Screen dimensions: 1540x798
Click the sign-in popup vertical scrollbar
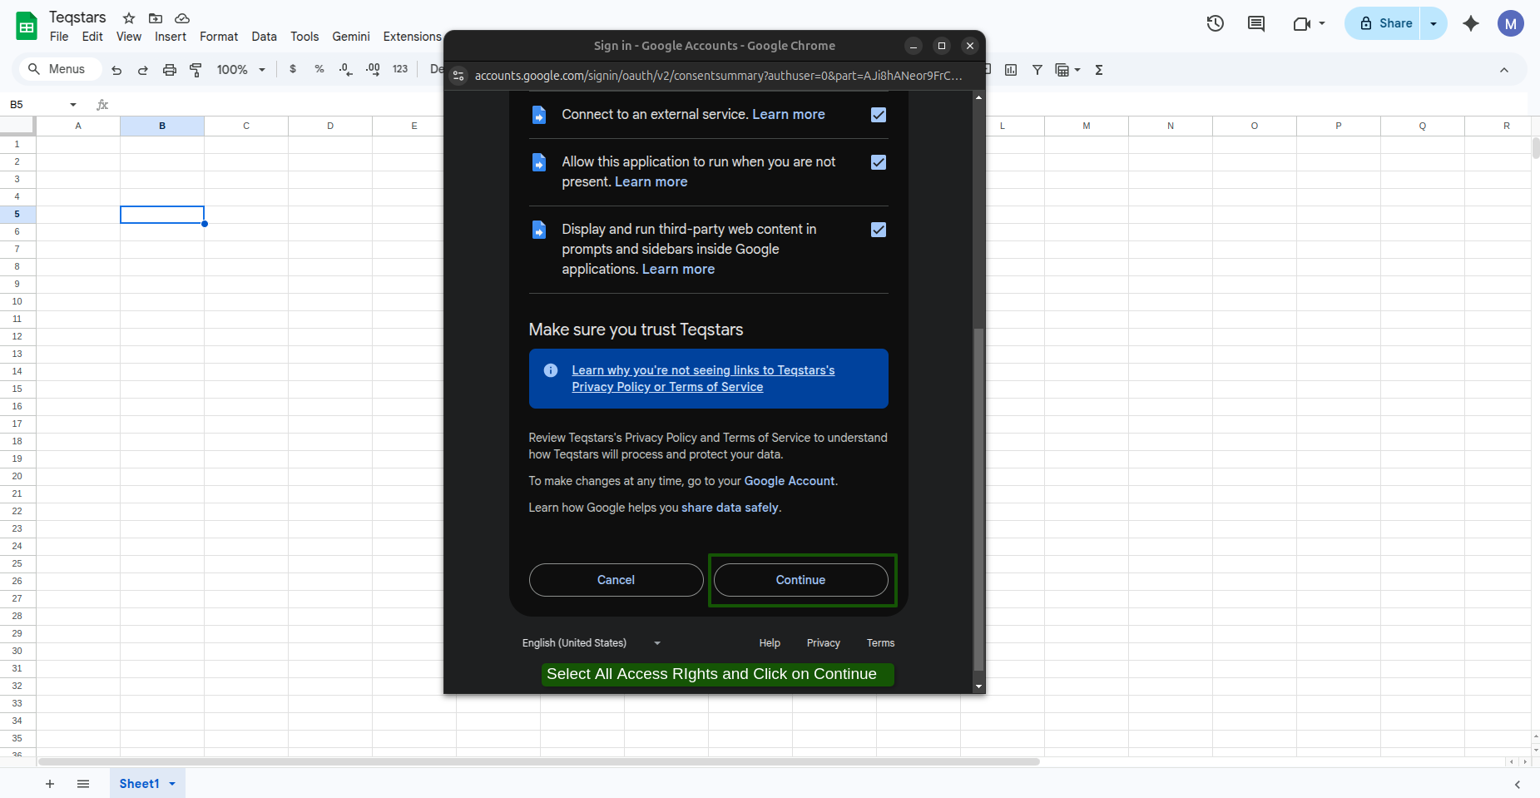tap(979, 499)
